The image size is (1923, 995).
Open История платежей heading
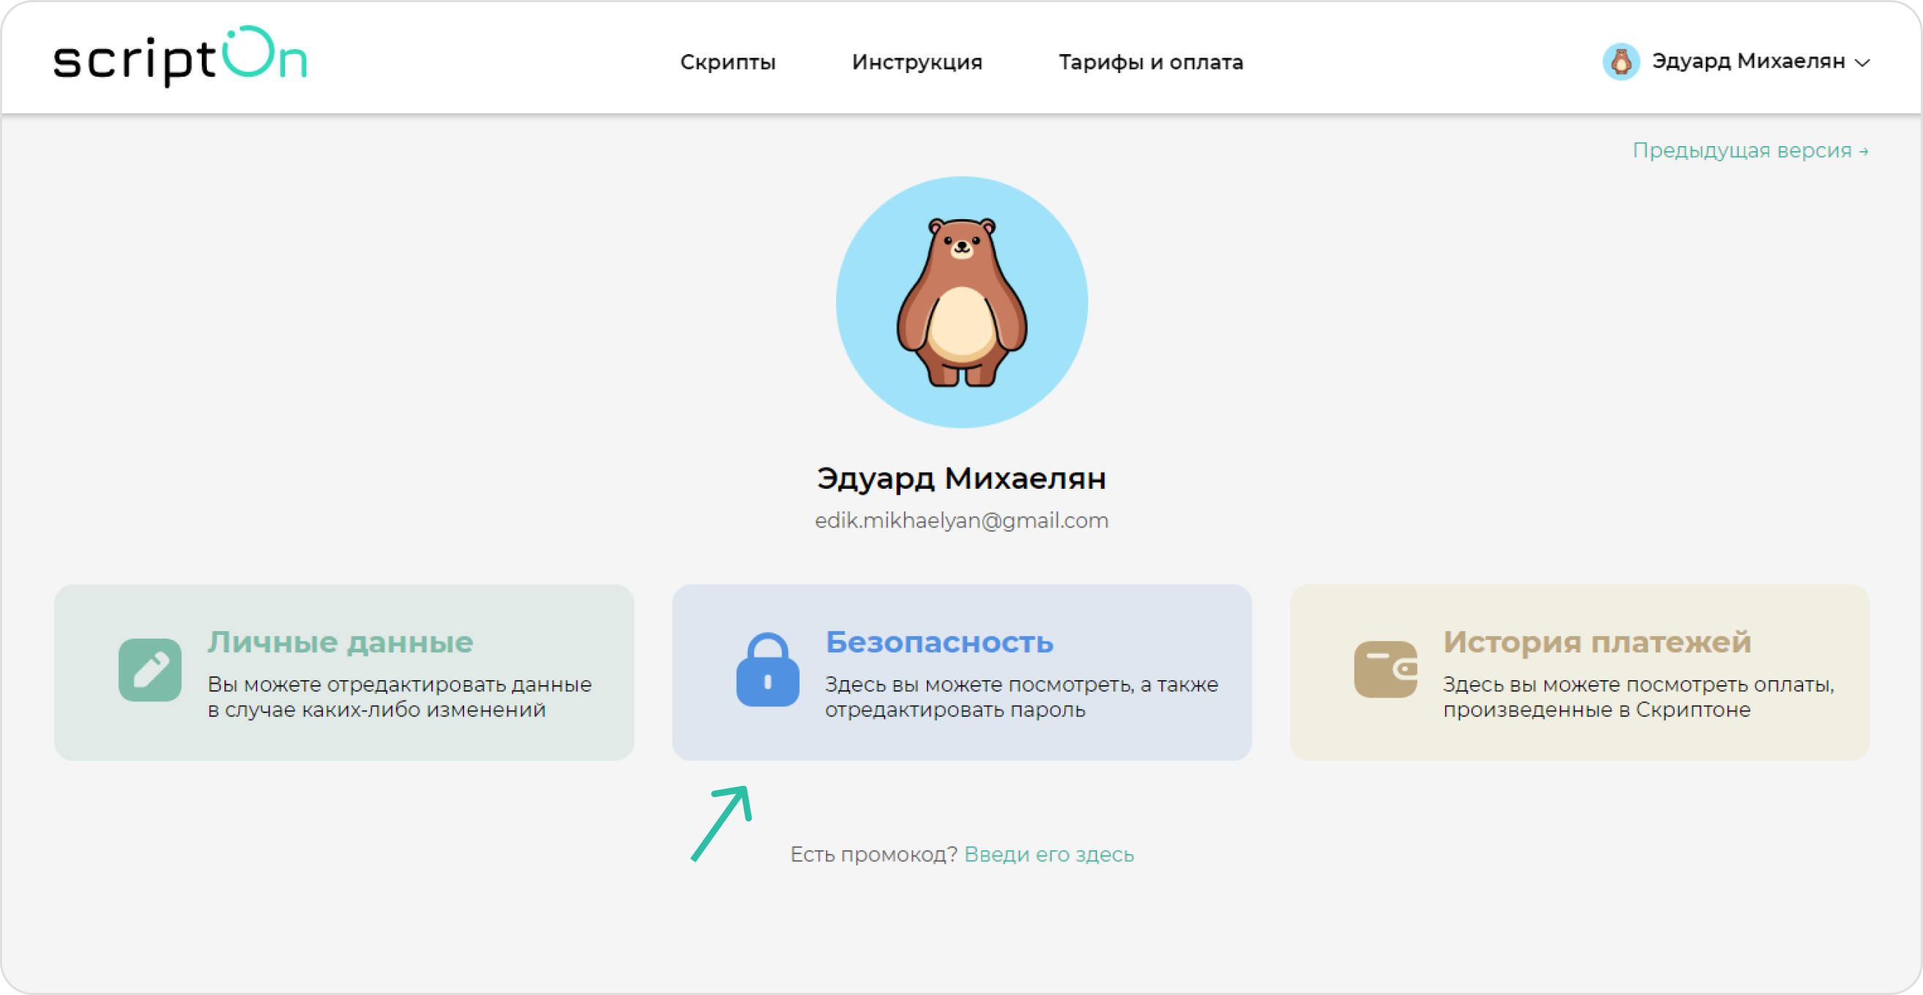click(x=1597, y=641)
